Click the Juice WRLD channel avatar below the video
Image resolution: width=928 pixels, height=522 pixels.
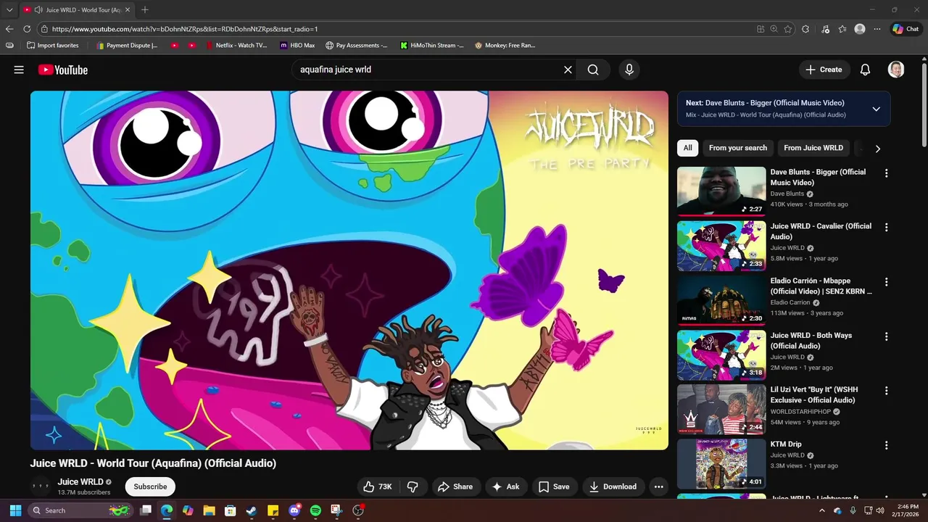coord(41,486)
